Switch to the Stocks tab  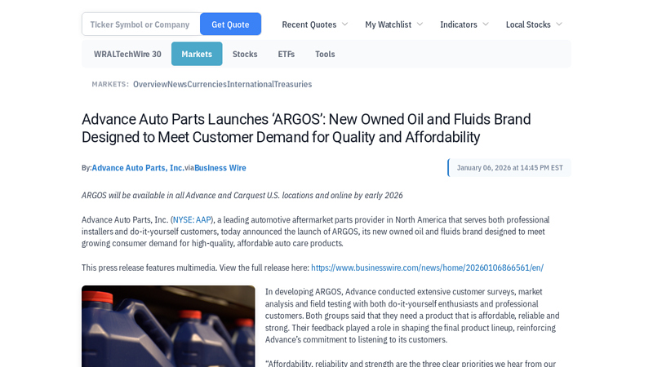[245, 54]
